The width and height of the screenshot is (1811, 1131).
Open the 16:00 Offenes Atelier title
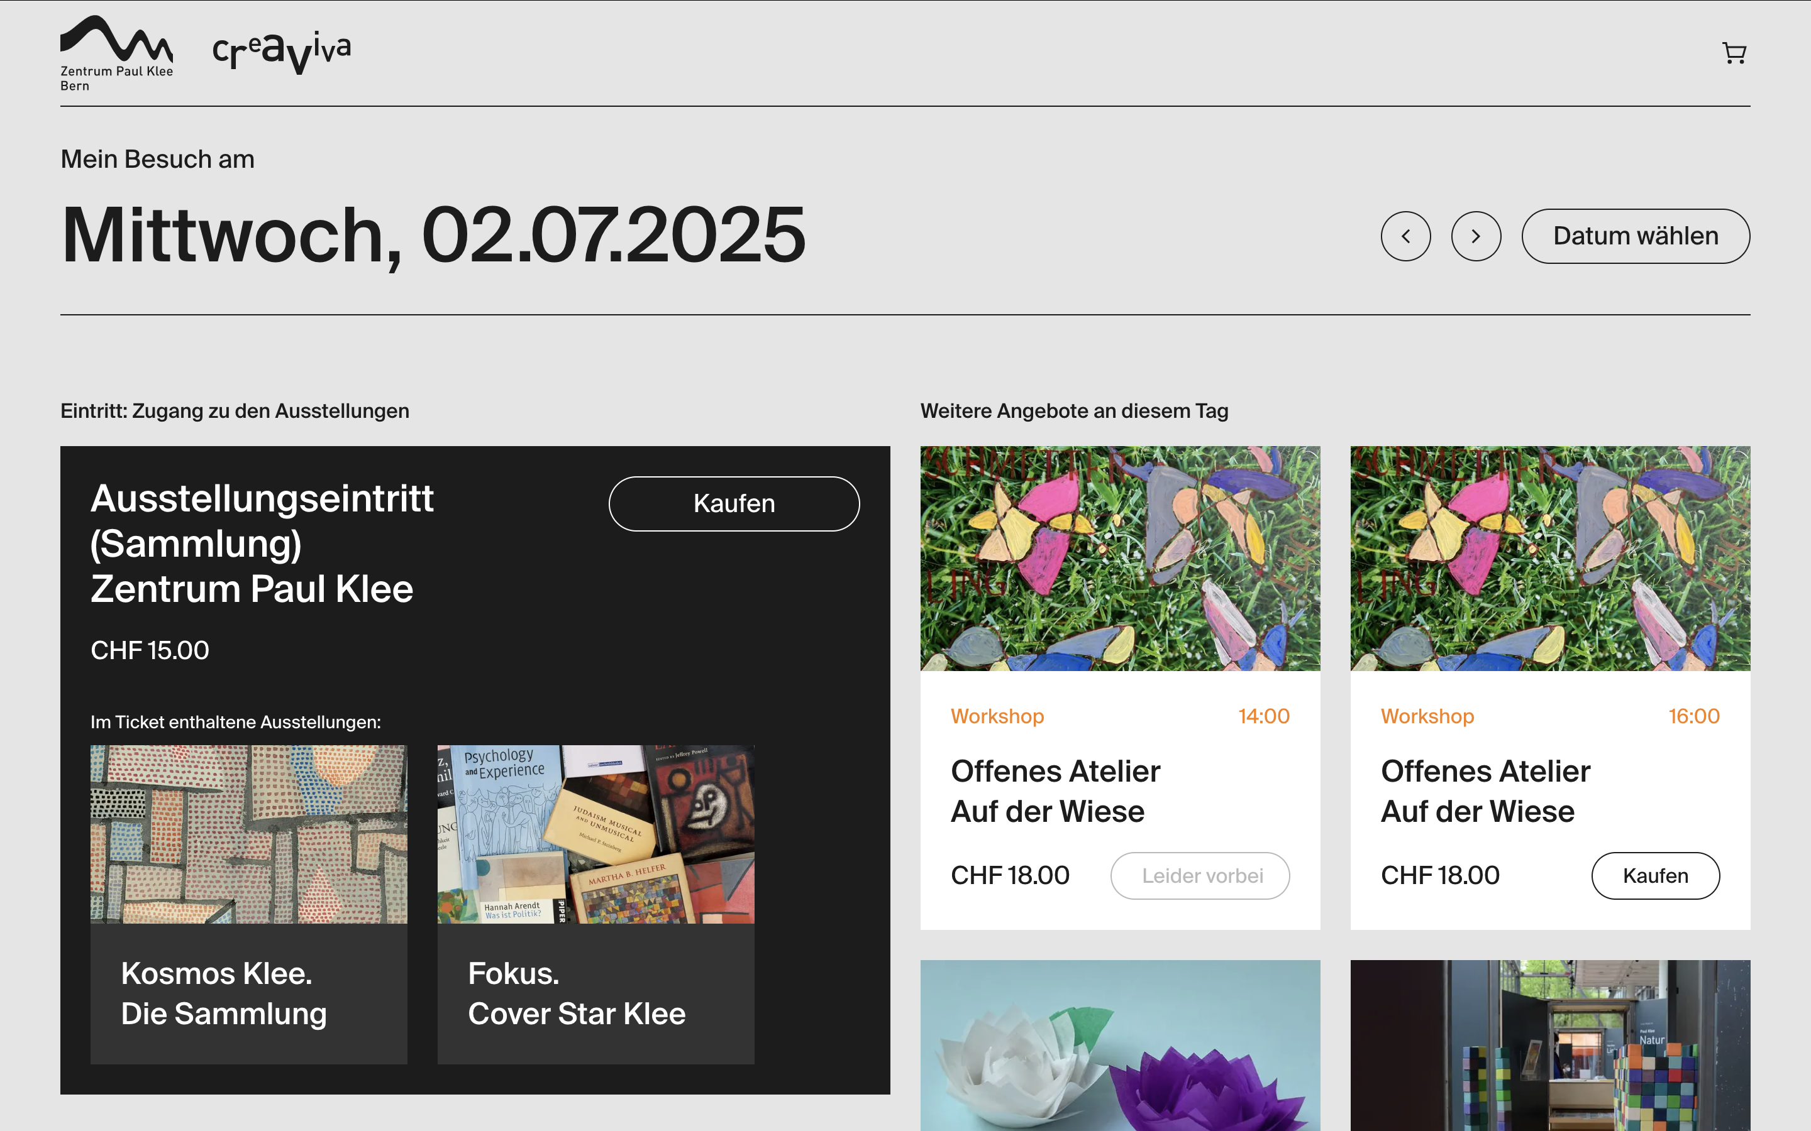pos(1485,790)
